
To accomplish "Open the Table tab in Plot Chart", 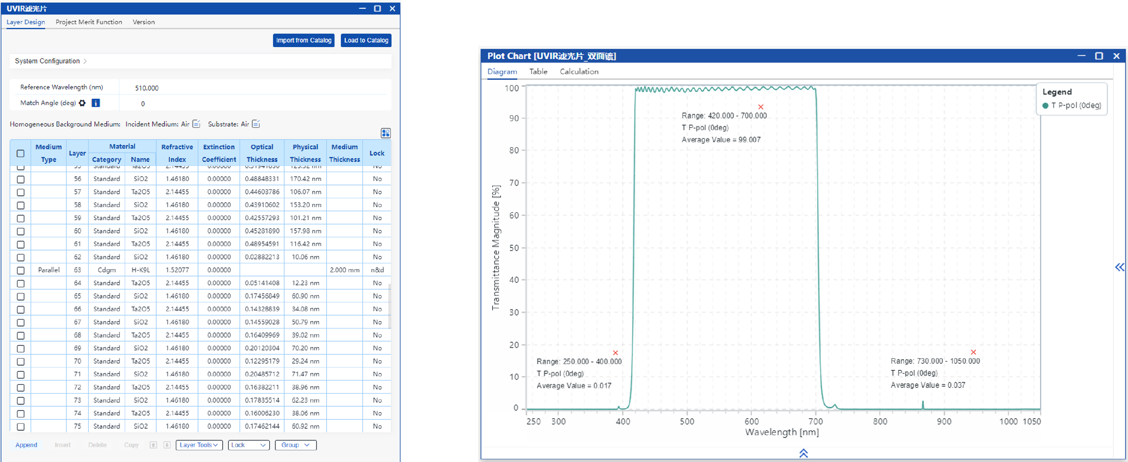I will pos(538,71).
